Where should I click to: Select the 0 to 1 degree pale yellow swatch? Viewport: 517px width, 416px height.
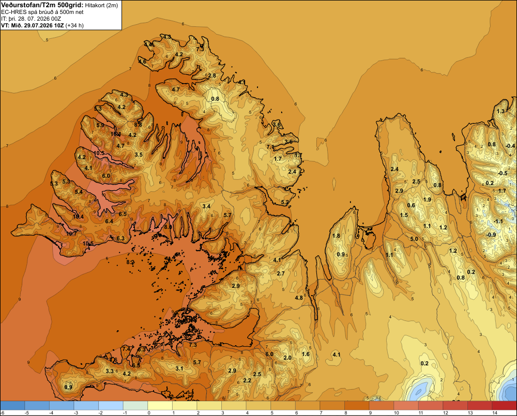point(160,406)
